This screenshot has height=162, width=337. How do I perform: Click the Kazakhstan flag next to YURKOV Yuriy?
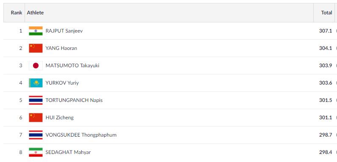(36, 83)
